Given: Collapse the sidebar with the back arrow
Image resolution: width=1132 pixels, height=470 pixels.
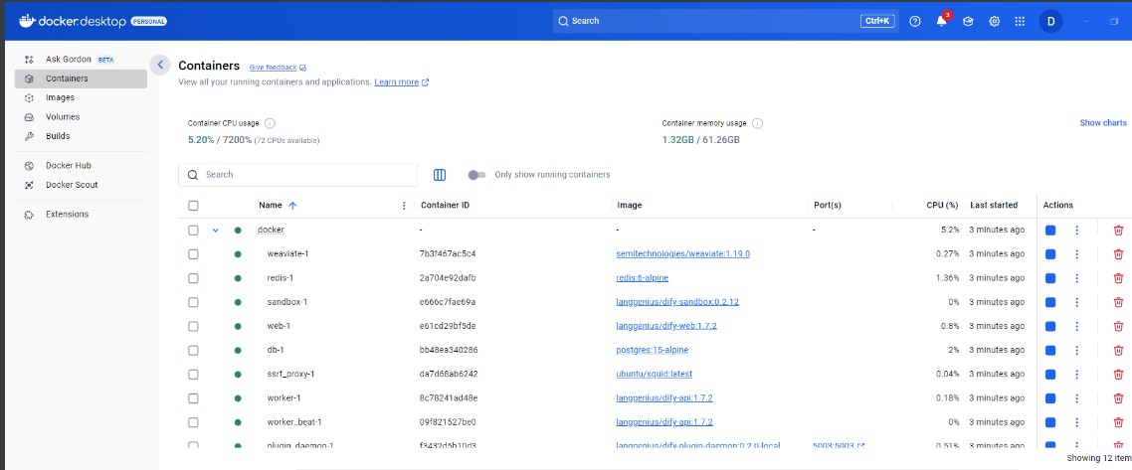Looking at the screenshot, I should [160, 65].
